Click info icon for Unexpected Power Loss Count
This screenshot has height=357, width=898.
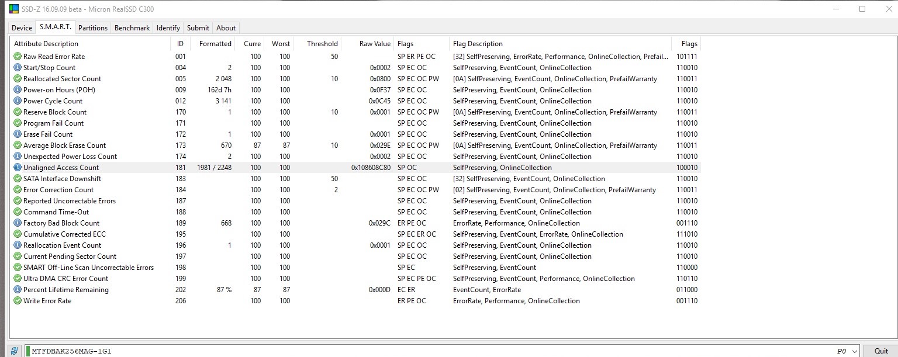pos(18,157)
